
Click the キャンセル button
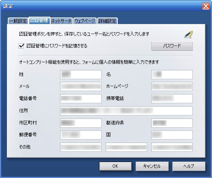pyautogui.click(x=152, y=166)
